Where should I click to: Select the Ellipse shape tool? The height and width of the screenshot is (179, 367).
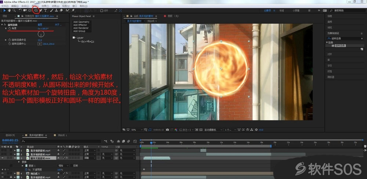(36, 10)
